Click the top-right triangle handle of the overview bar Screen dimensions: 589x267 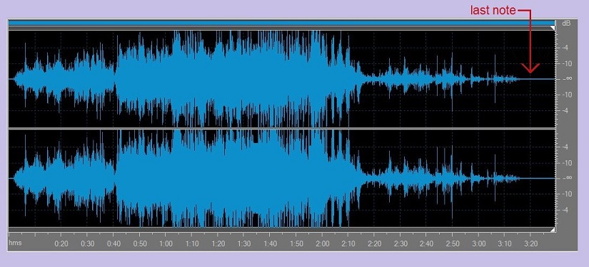coord(552,28)
